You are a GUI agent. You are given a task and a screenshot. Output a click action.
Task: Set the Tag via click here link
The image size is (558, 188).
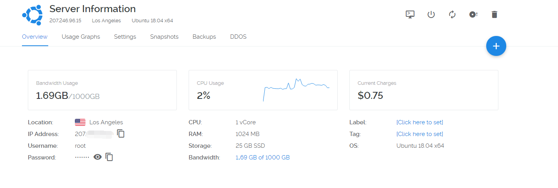tap(420, 134)
